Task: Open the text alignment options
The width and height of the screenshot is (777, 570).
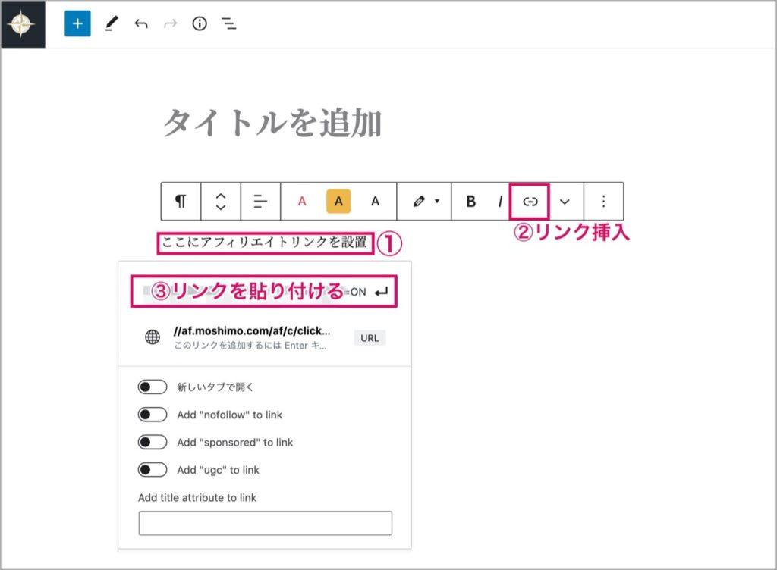Action: [x=261, y=202]
